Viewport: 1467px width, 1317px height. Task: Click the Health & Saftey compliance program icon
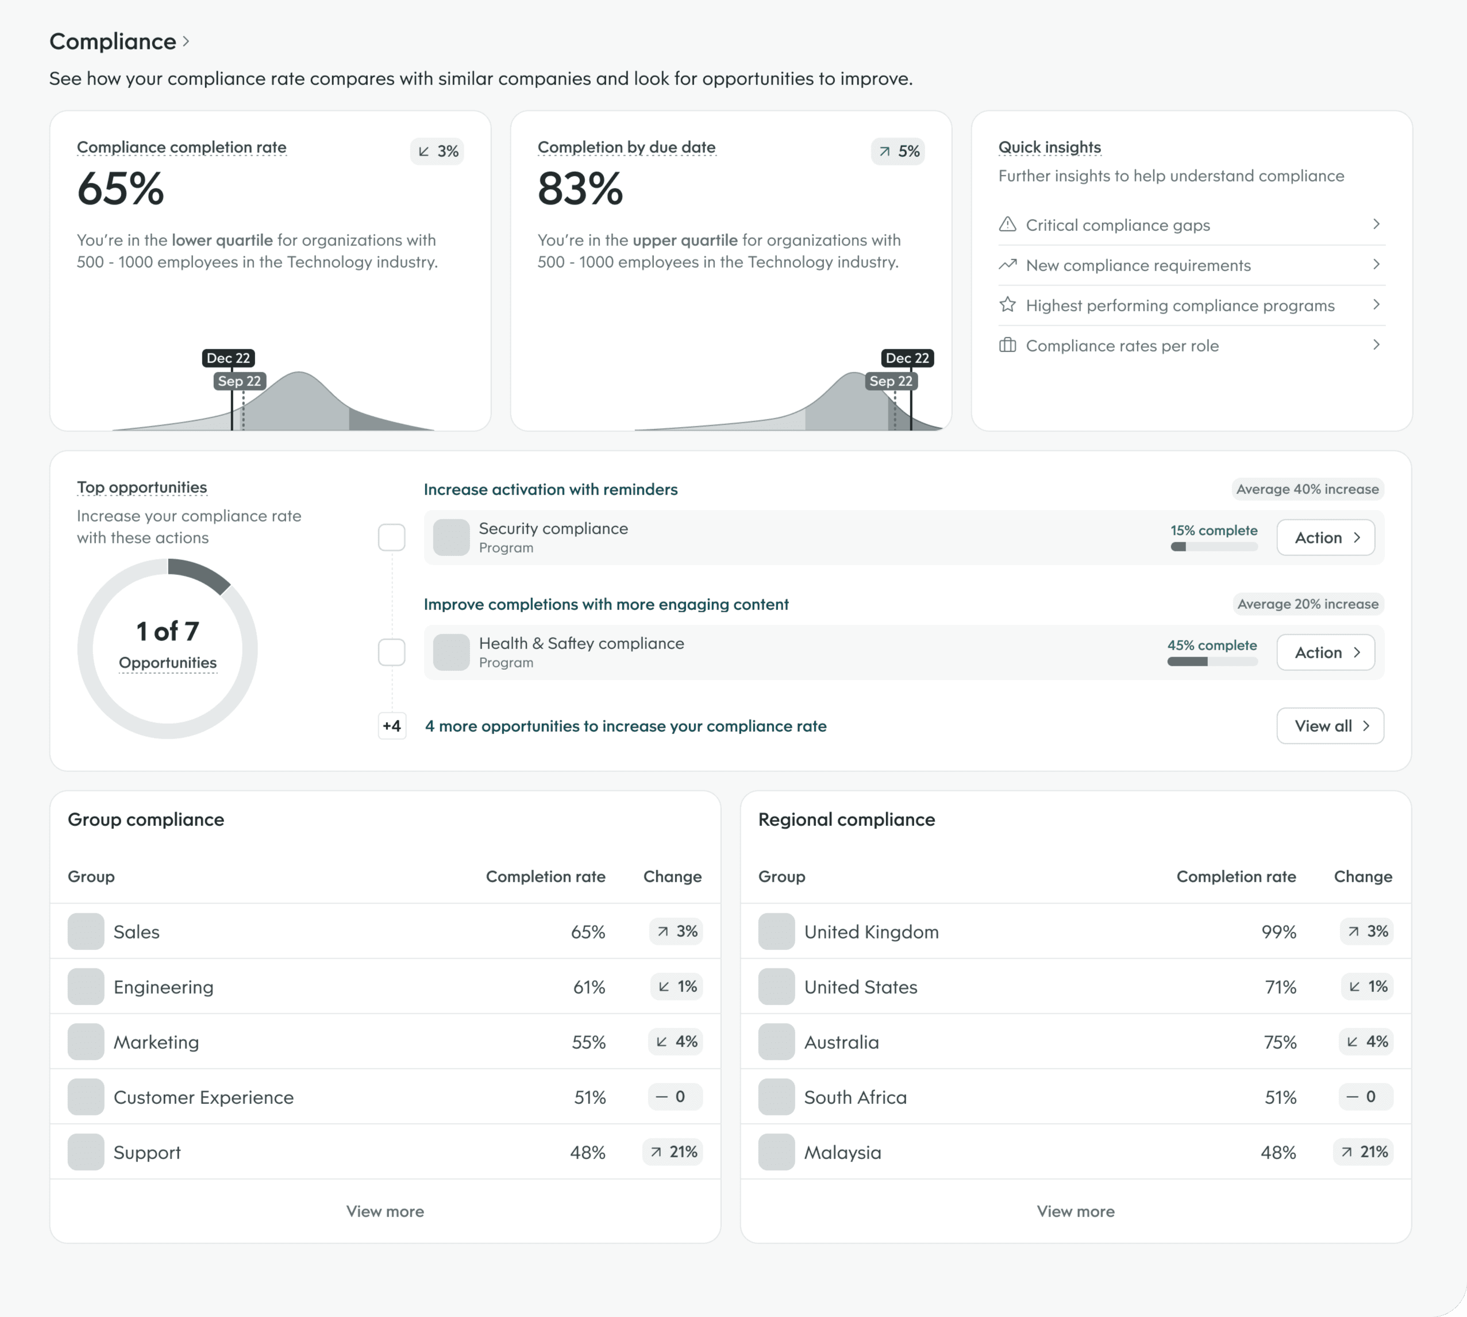click(x=451, y=652)
